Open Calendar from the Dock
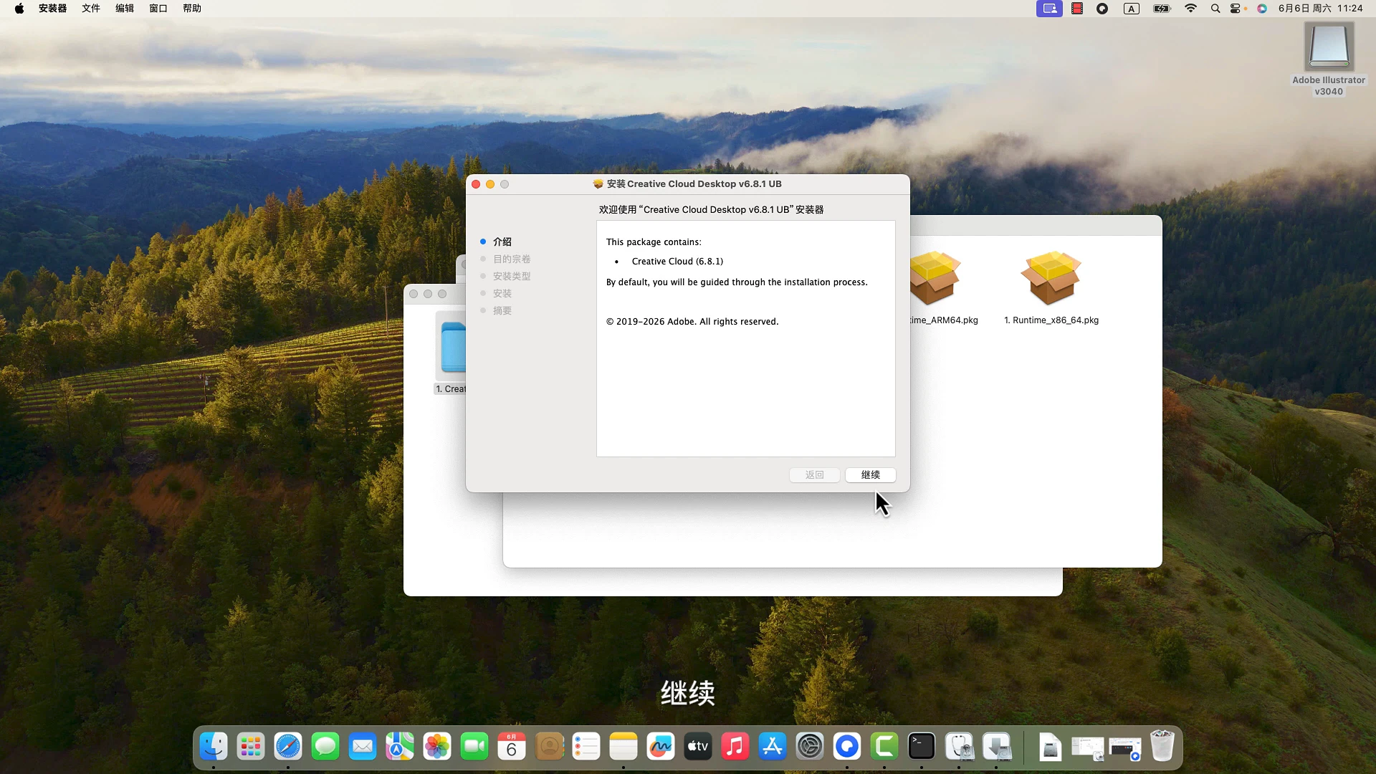Image resolution: width=1376 pixels, height=774 pixels. tap(512, 747)
